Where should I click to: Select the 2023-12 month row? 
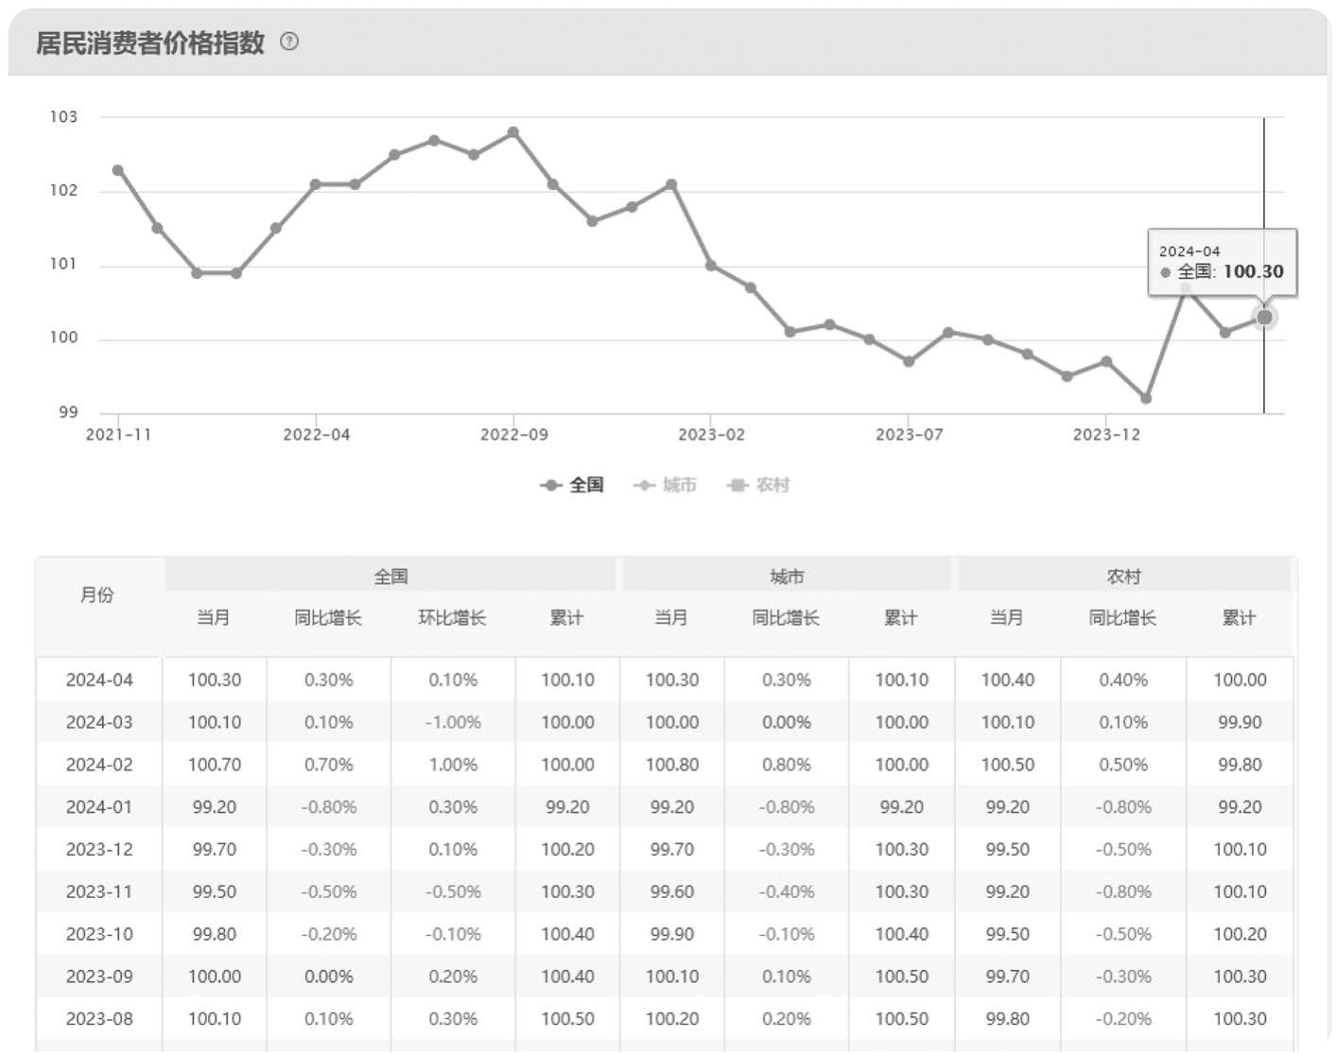coord(665,849)
